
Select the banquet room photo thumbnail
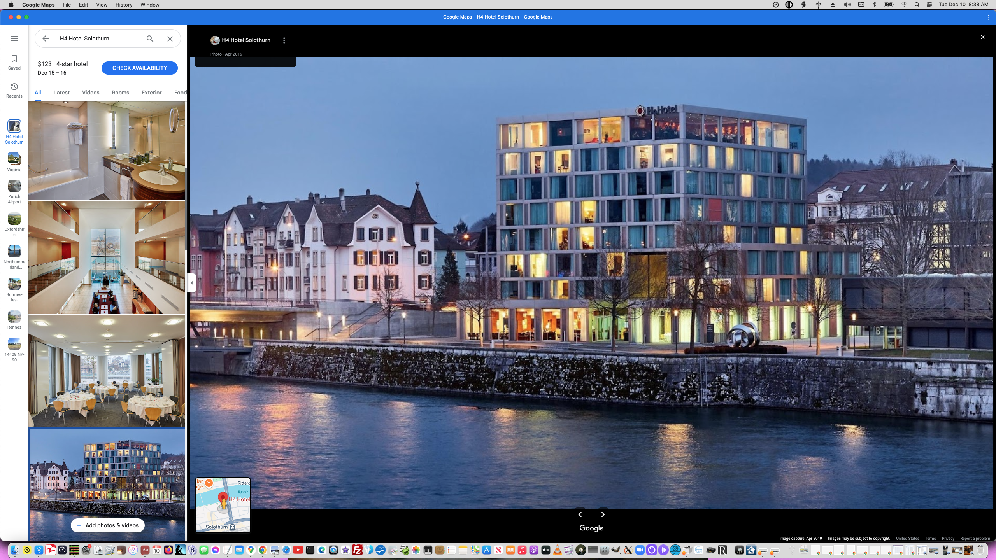[107, 371]
